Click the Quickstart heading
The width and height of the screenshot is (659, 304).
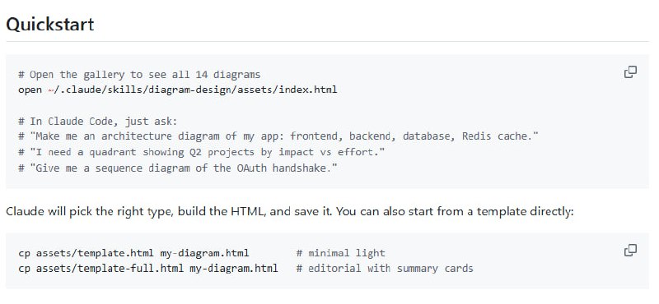click(x=50, y=24)
